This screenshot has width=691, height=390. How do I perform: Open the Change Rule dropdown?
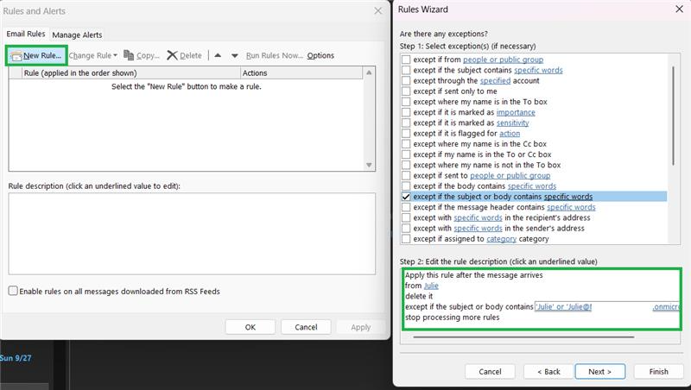(x=93, y=55)
